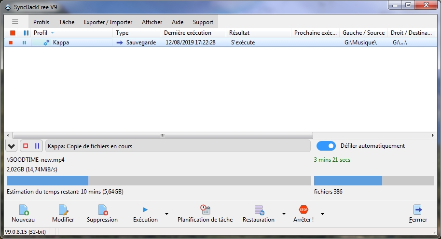Image resolution: width=441 pixels, height=239 pixels.
Task: Open the Exécution dropdown arrow
Action: point(167,214)
